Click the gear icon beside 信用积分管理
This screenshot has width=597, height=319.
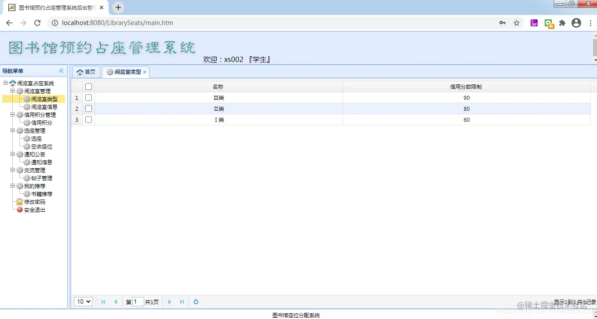pyautogui.click(x=20, y=115)
